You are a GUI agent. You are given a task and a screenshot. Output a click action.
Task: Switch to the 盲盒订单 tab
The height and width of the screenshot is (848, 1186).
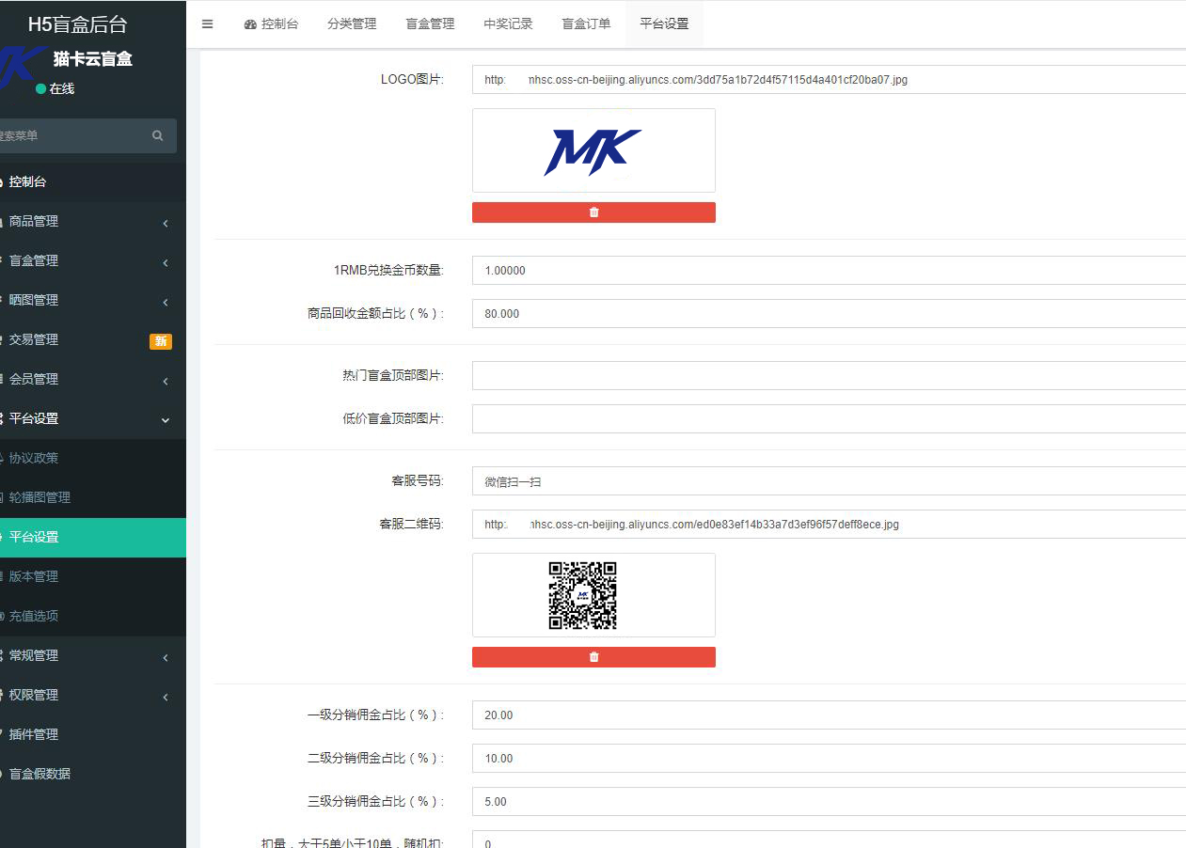[586, 24]
